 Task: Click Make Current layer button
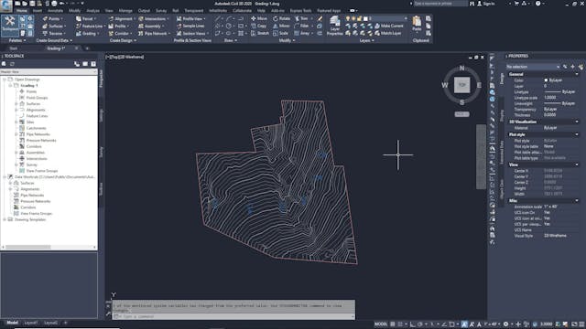[388, 26]
